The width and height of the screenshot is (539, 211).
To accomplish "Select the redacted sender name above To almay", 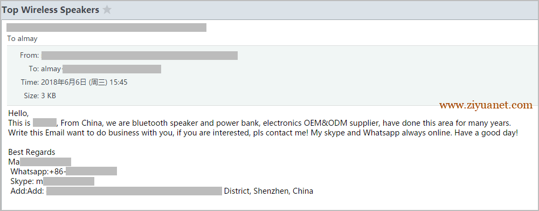I will pos(106,28).
